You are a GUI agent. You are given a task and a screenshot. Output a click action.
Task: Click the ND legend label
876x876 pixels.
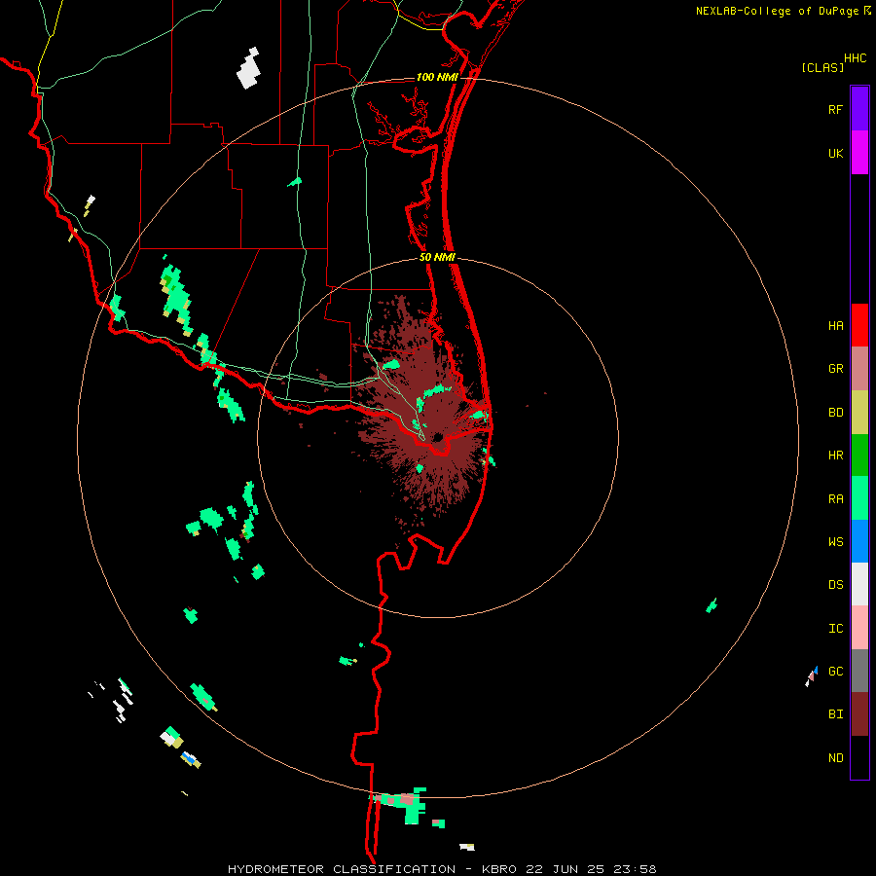pyautogui.click(x=835, y=758)
